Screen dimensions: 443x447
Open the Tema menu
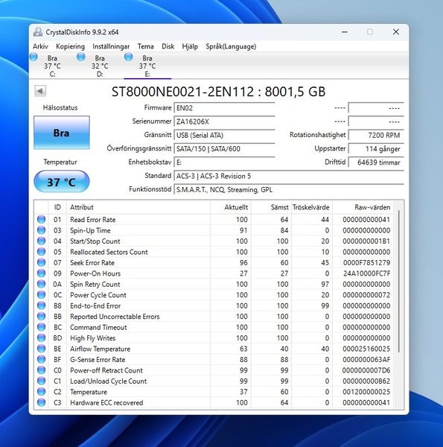pyautogui.click(x=146, y=46)
